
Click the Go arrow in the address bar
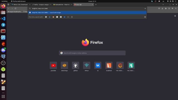point(145,9)
